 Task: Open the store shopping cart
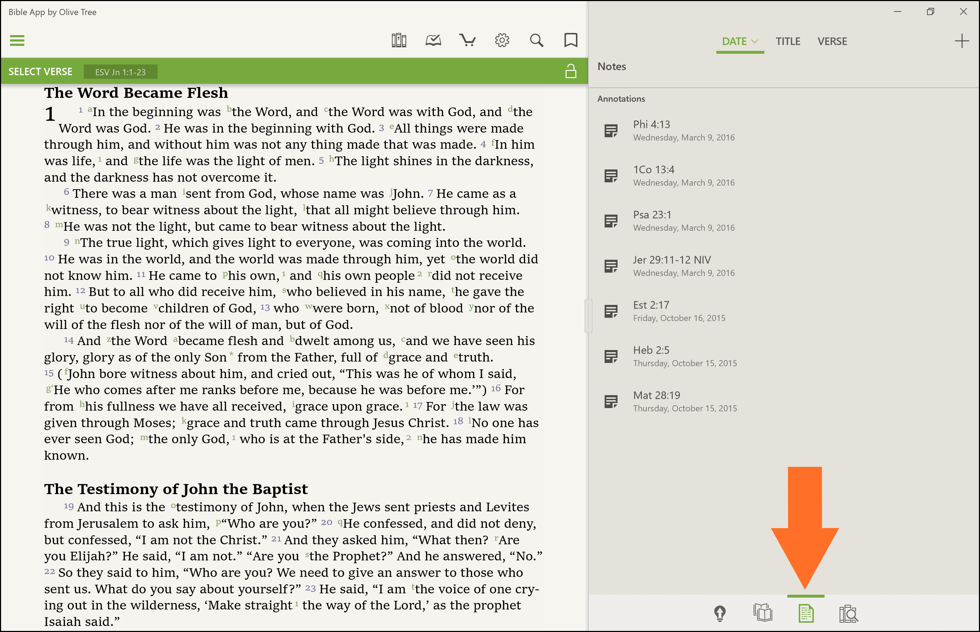click(x=468, y=40)
